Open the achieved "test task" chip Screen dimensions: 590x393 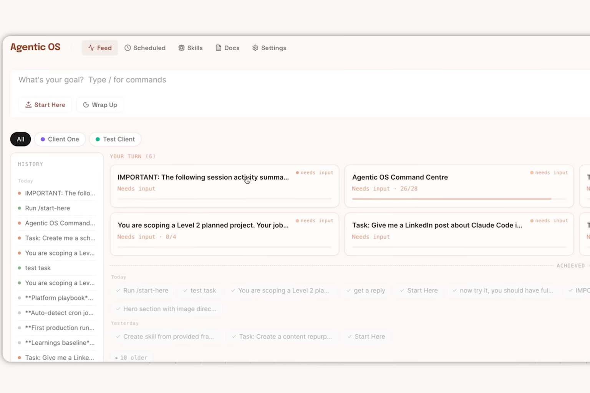(199, 291)
